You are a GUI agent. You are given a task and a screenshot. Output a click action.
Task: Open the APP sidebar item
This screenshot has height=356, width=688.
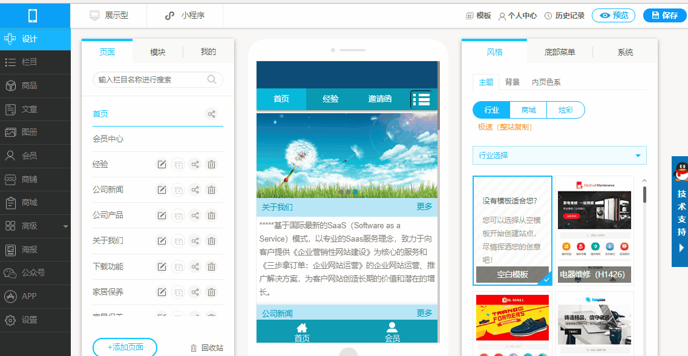point(35,296)
